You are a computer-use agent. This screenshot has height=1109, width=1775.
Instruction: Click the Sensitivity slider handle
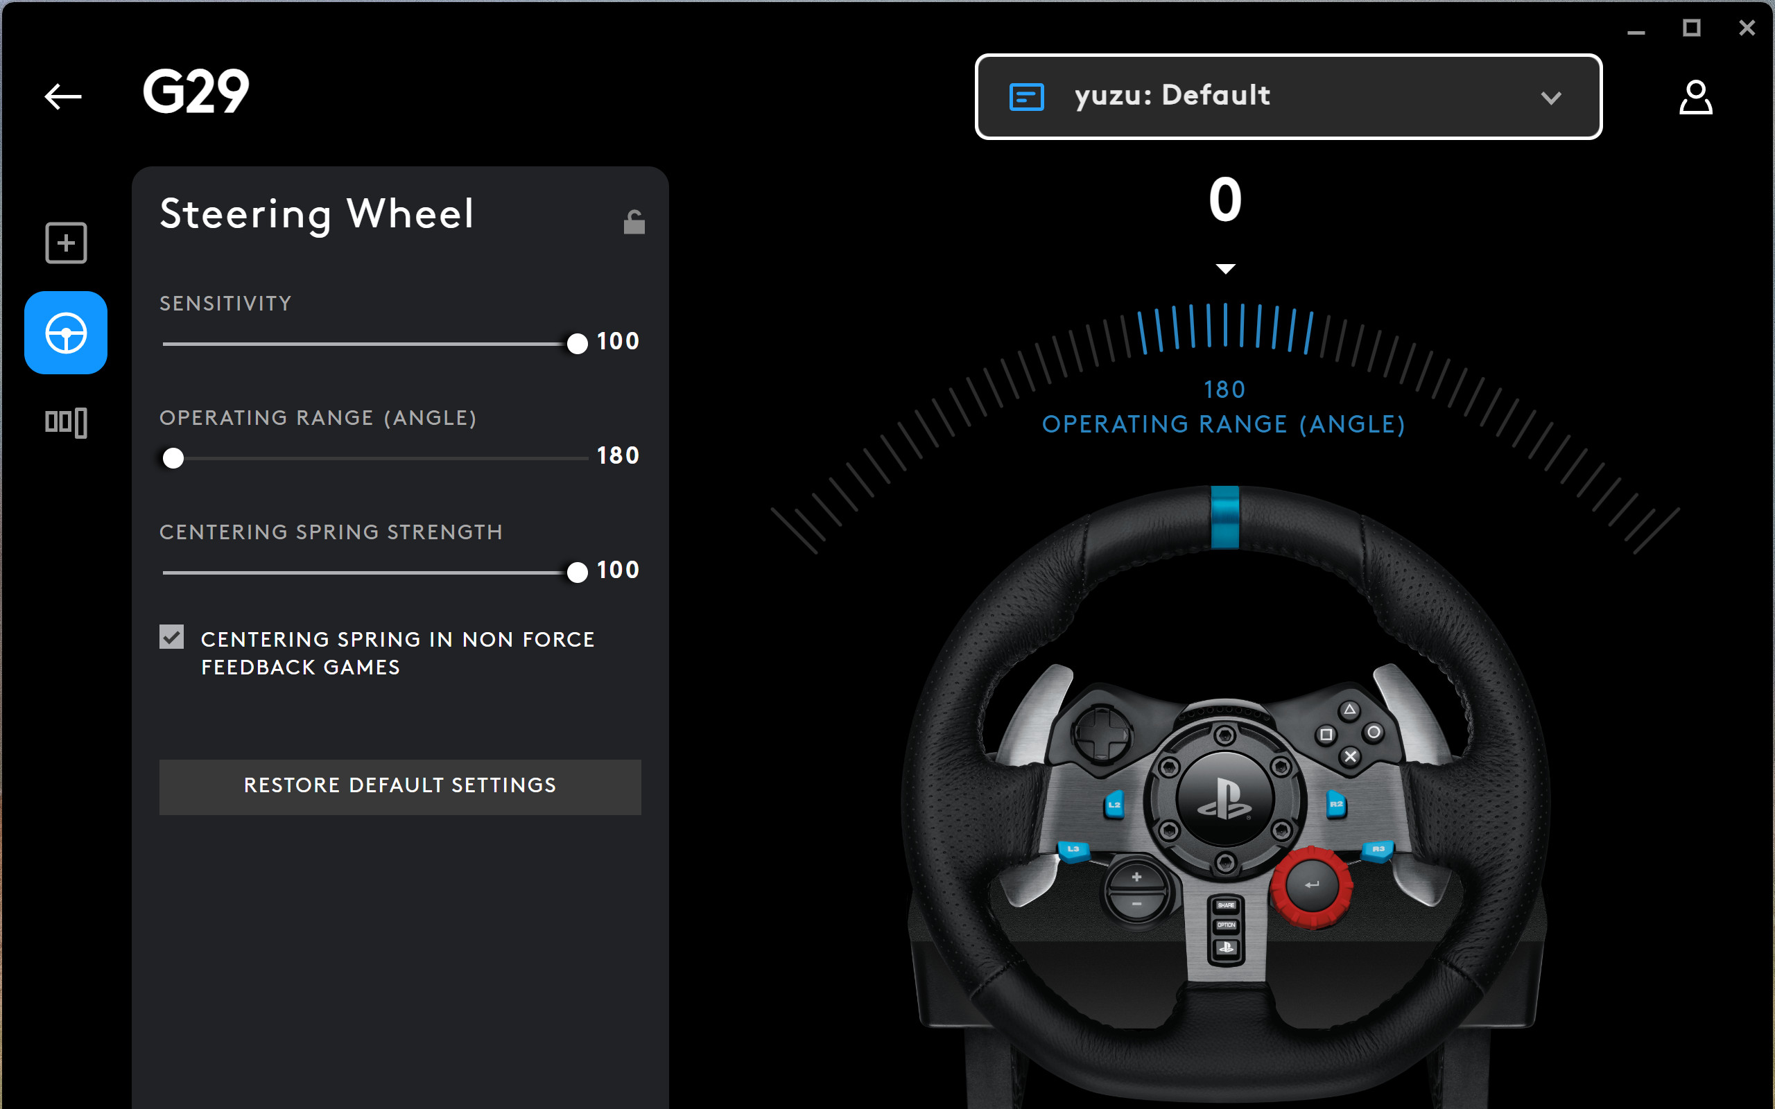[576, 342]
